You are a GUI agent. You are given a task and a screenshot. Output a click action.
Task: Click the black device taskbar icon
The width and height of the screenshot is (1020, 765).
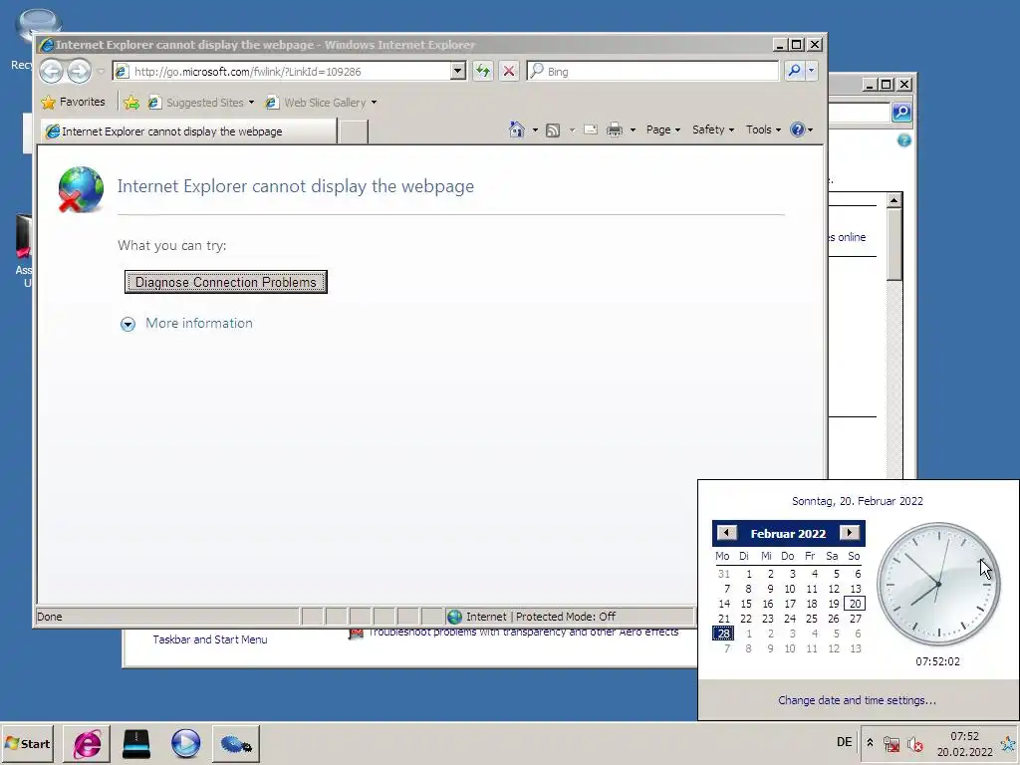click(135, 743)
